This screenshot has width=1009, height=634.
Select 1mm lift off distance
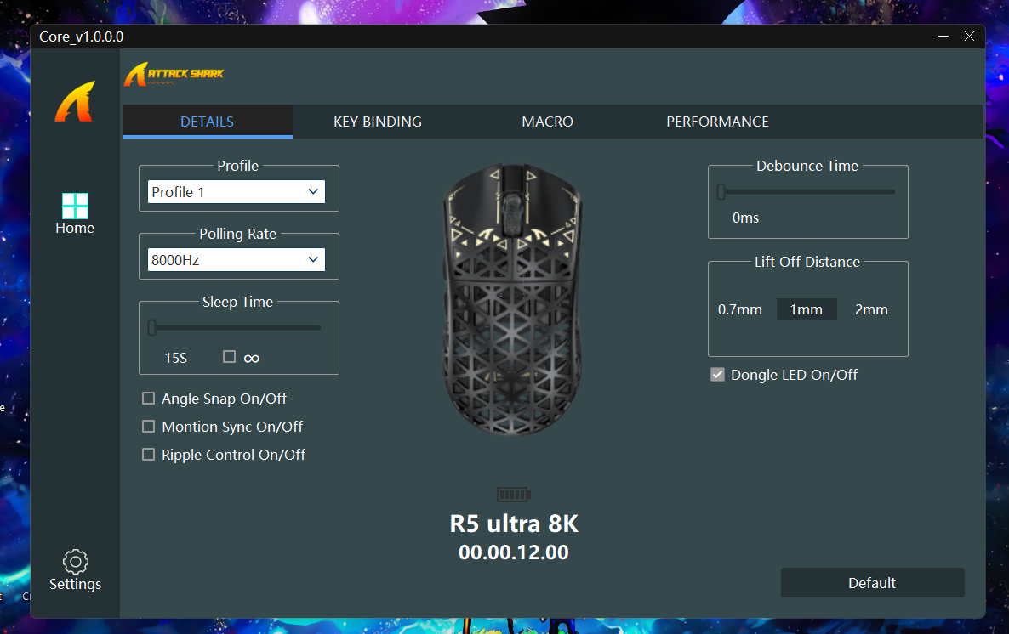click(807, 309)
